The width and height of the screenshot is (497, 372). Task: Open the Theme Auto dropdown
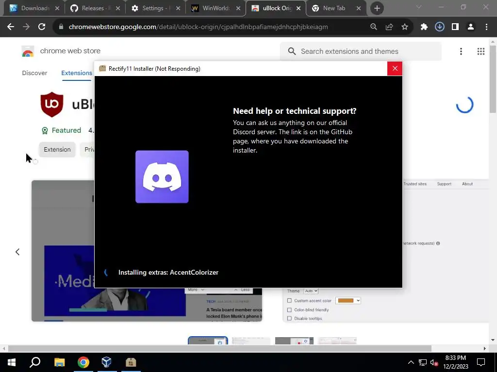311,291
